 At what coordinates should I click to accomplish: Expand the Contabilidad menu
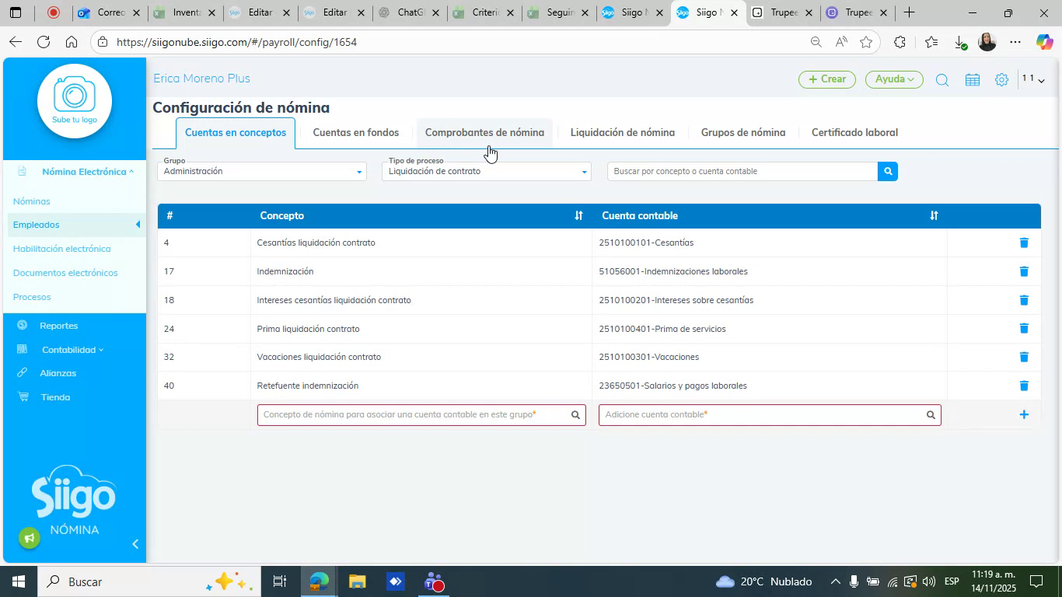coord(72,350)
